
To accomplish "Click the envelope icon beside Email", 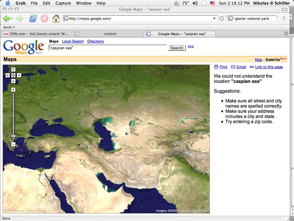I will pos(233,67).
